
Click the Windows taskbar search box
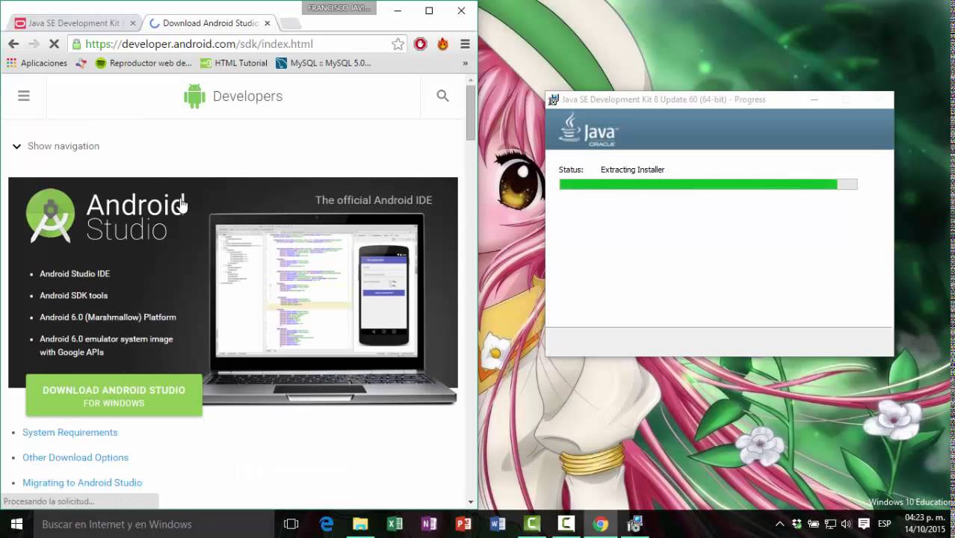(154, 524)
